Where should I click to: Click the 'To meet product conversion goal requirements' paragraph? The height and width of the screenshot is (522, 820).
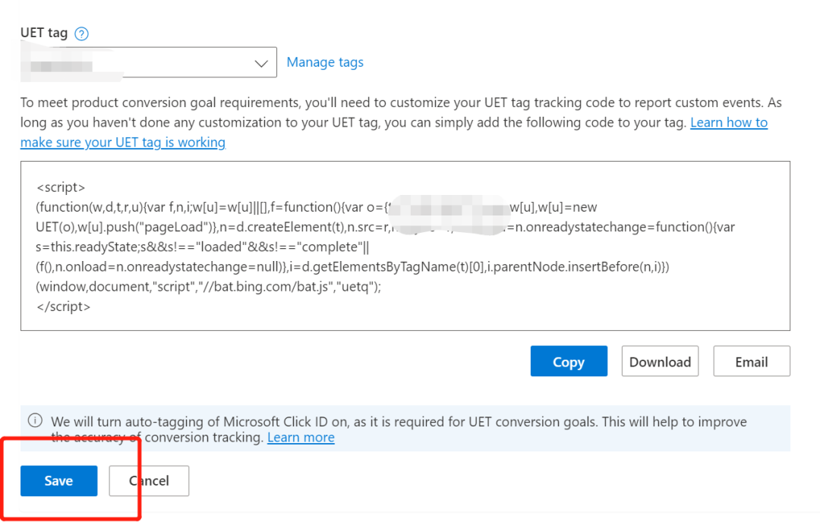(401, 122)
